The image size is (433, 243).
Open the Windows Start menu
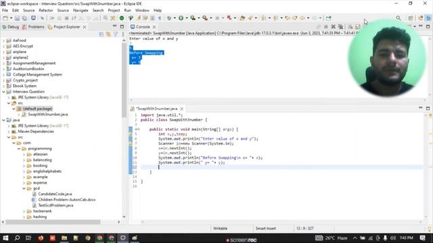[5, 238]
